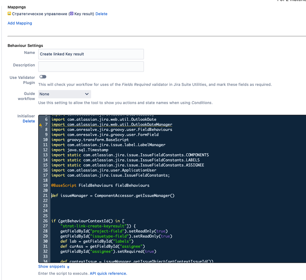The image size is (306, 280).
Task: Select None in the Guide workflow selector
Action: click(64, 94)
